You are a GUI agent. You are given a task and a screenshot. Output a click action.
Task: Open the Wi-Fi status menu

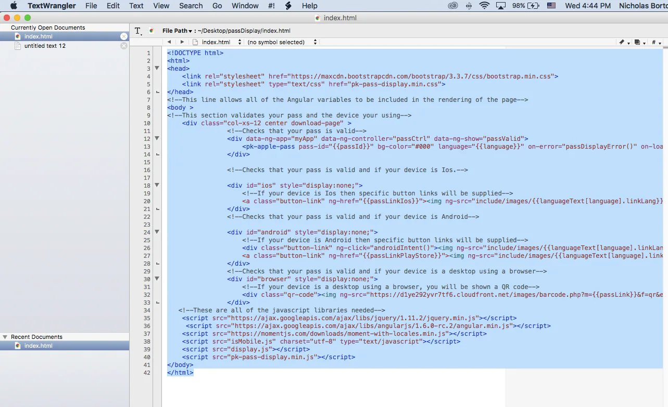coord(485,6)
